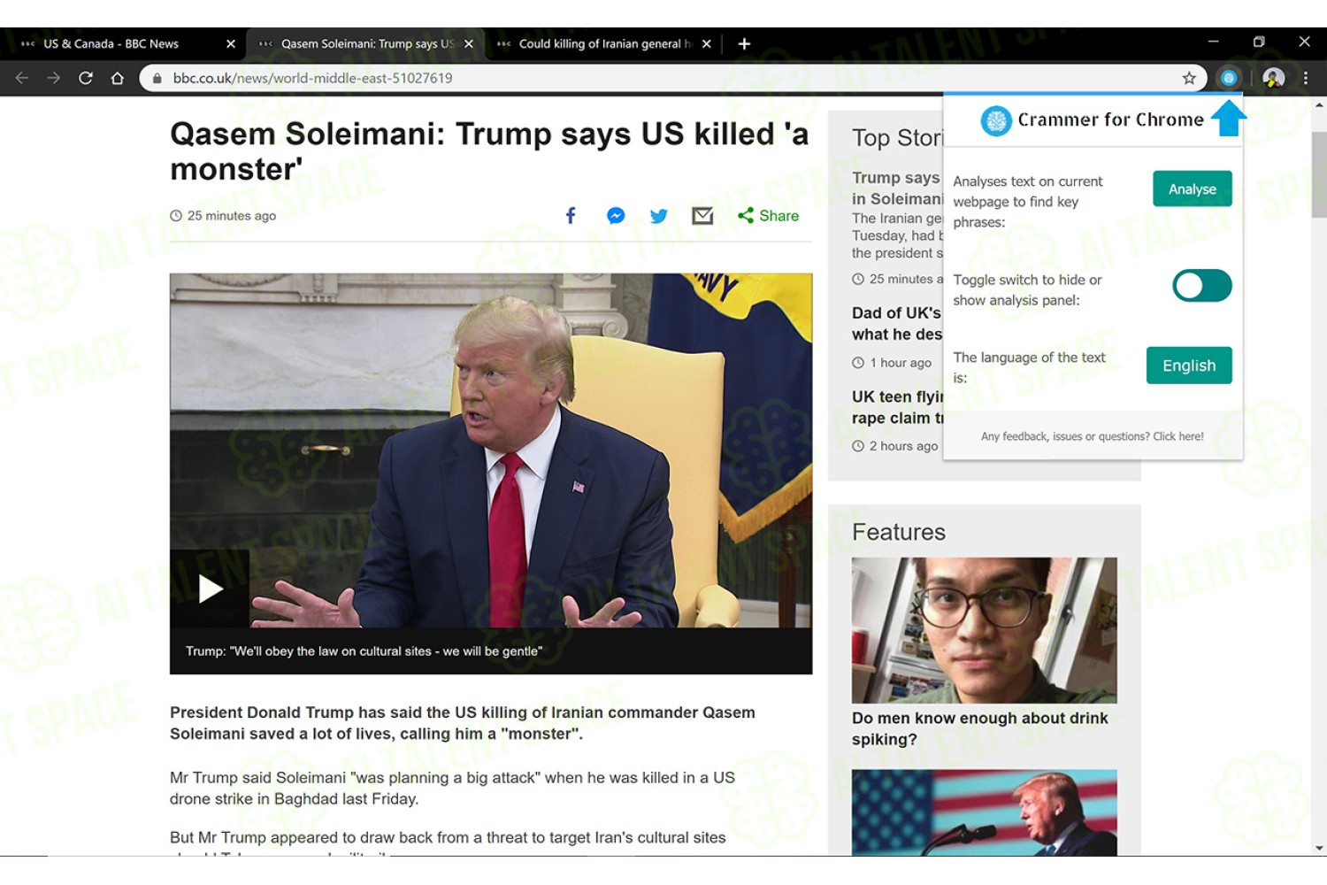Open the Trump says in Soleimani top story

(897, 189)
